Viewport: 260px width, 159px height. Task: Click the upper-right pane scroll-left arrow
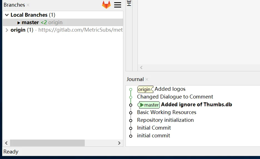coord(141,68)
